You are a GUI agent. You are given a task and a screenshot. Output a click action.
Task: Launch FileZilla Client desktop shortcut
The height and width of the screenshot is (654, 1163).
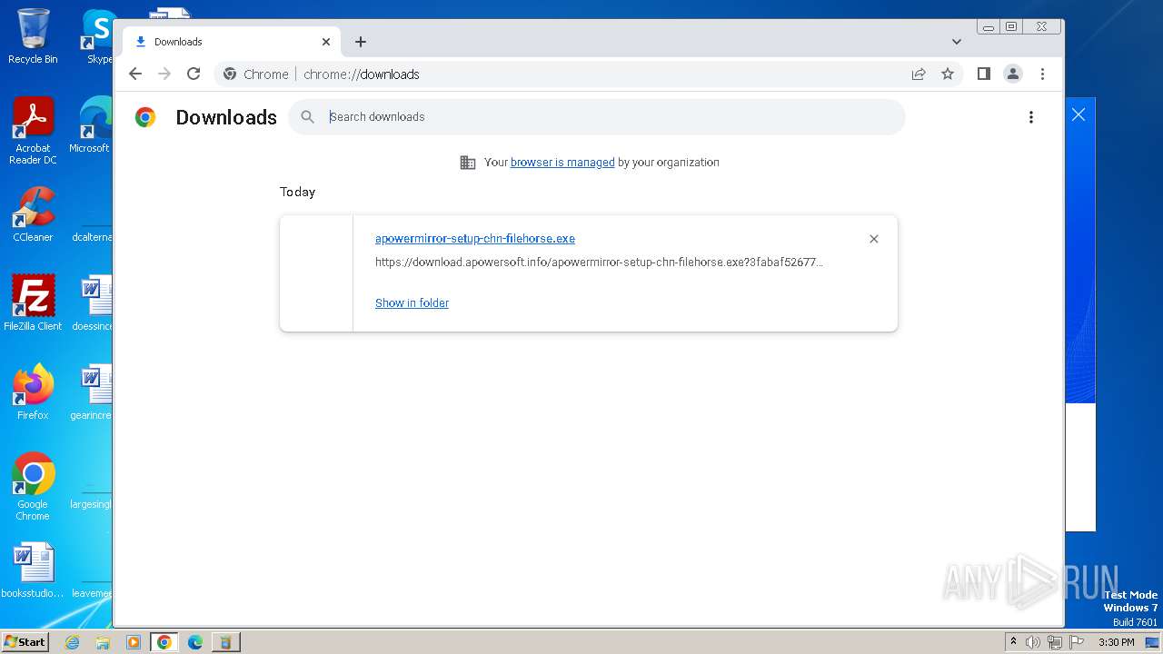(33, 303)
